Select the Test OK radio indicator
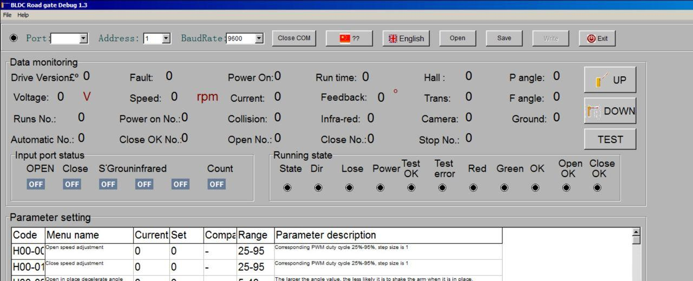693x281 pixels. (411, 188)
